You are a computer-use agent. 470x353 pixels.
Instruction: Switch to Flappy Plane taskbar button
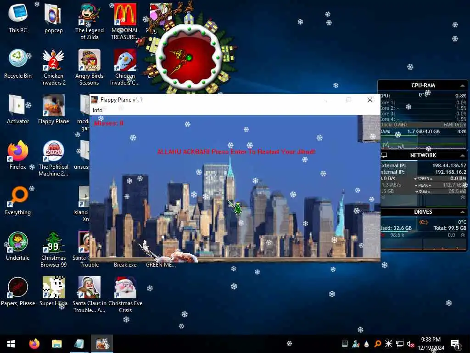[x=102, y=344]
